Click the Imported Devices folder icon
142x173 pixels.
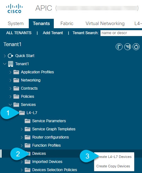[28, 162]
